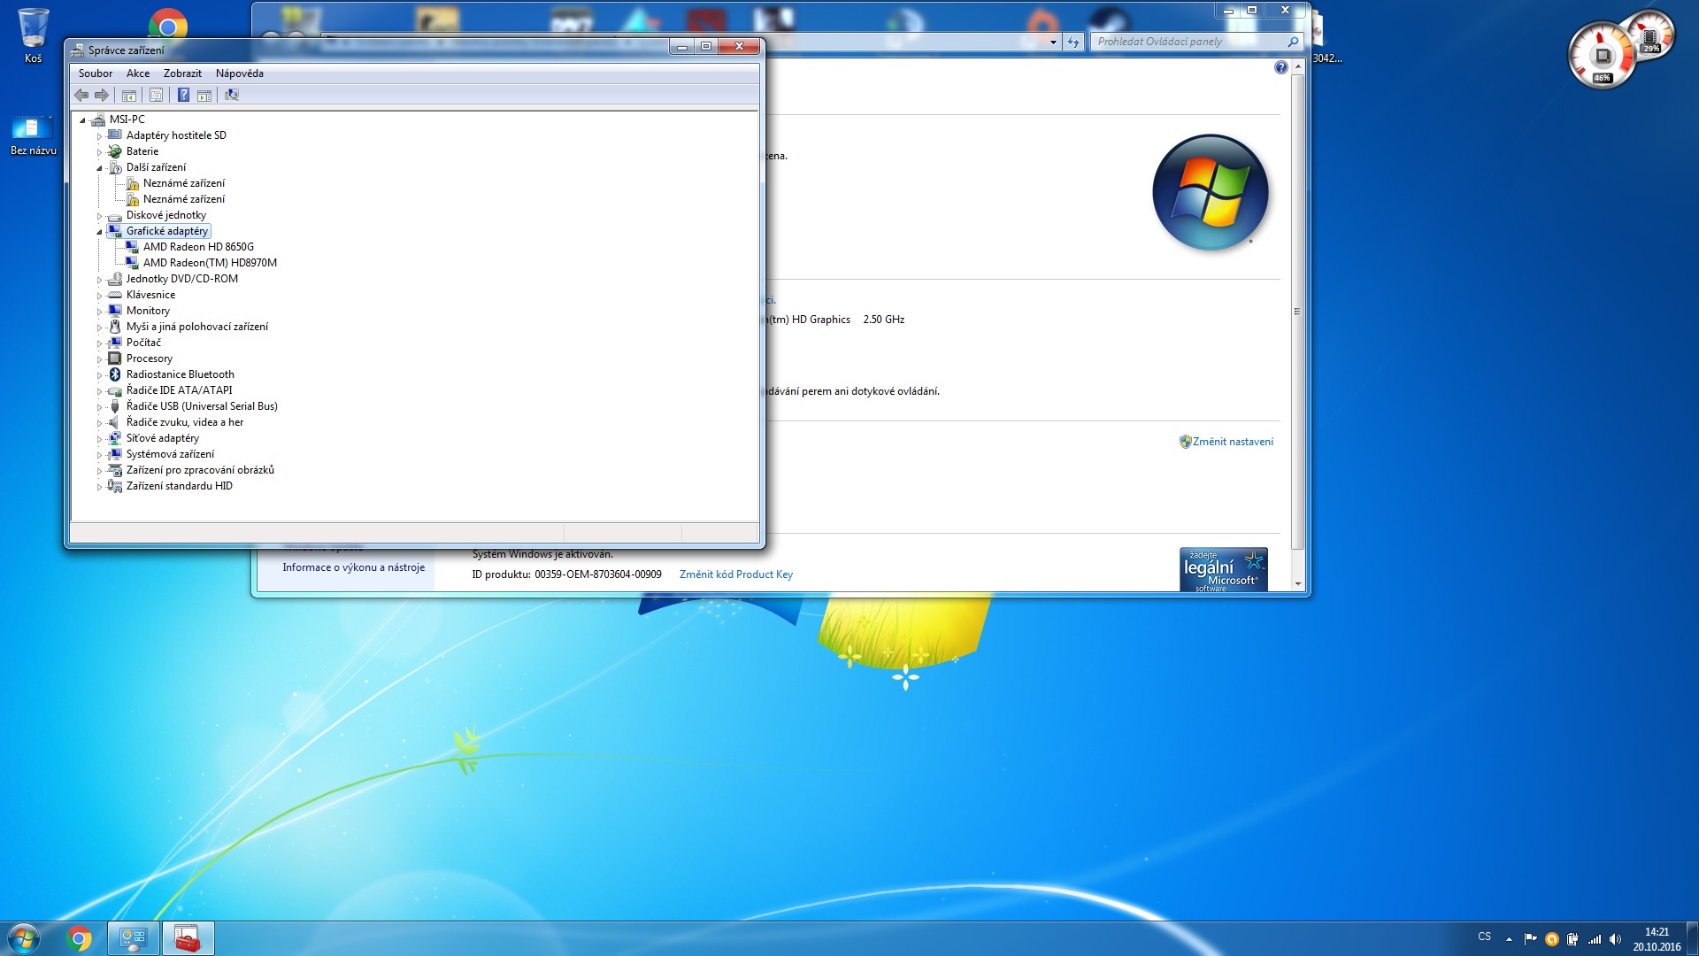Select the first Neznámé zařízení device icon
Image resolution: width=1699 pixels, height=956 pixels.
[133, 183]
